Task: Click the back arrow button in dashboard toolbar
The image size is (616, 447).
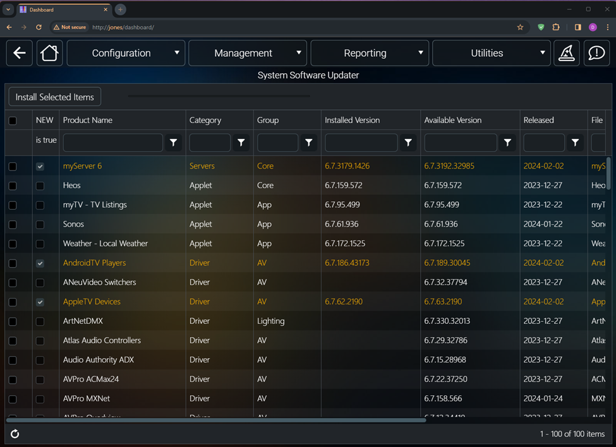Action: 19,52
